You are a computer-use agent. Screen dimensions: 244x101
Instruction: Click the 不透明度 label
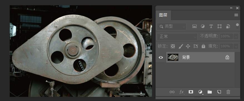[209, 36]
